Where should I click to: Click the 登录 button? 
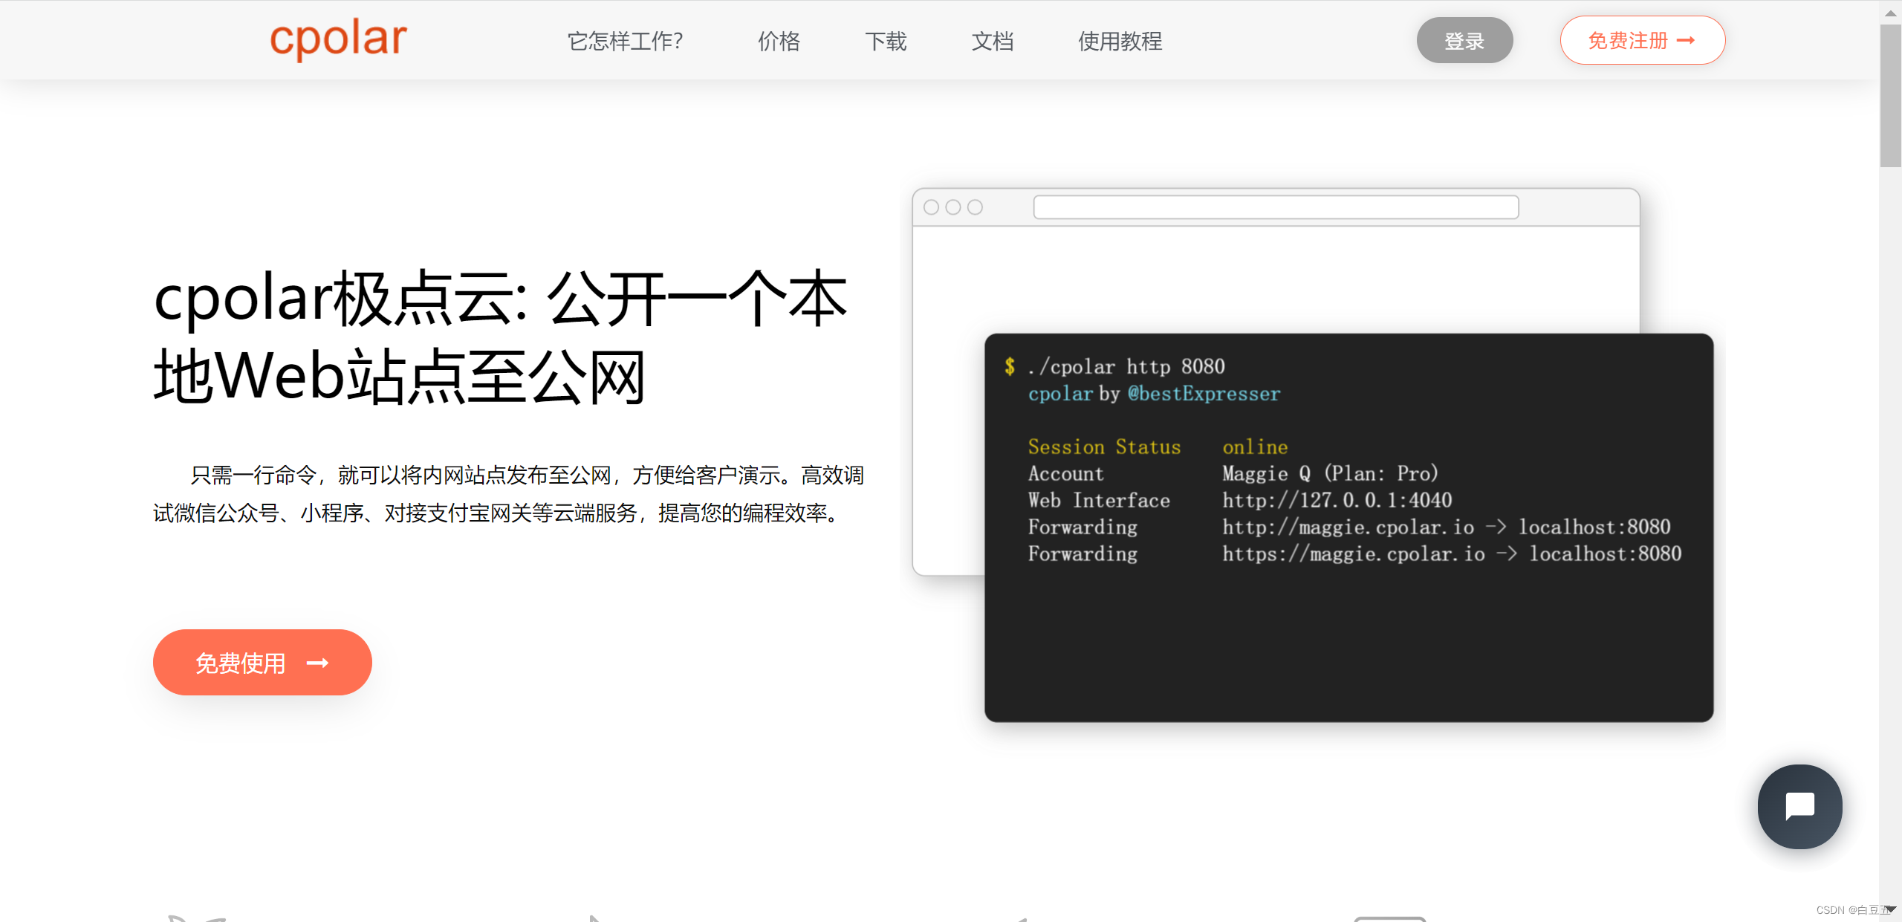[1464, 40]
